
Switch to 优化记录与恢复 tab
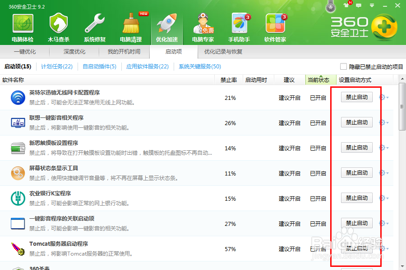point(223,52)
